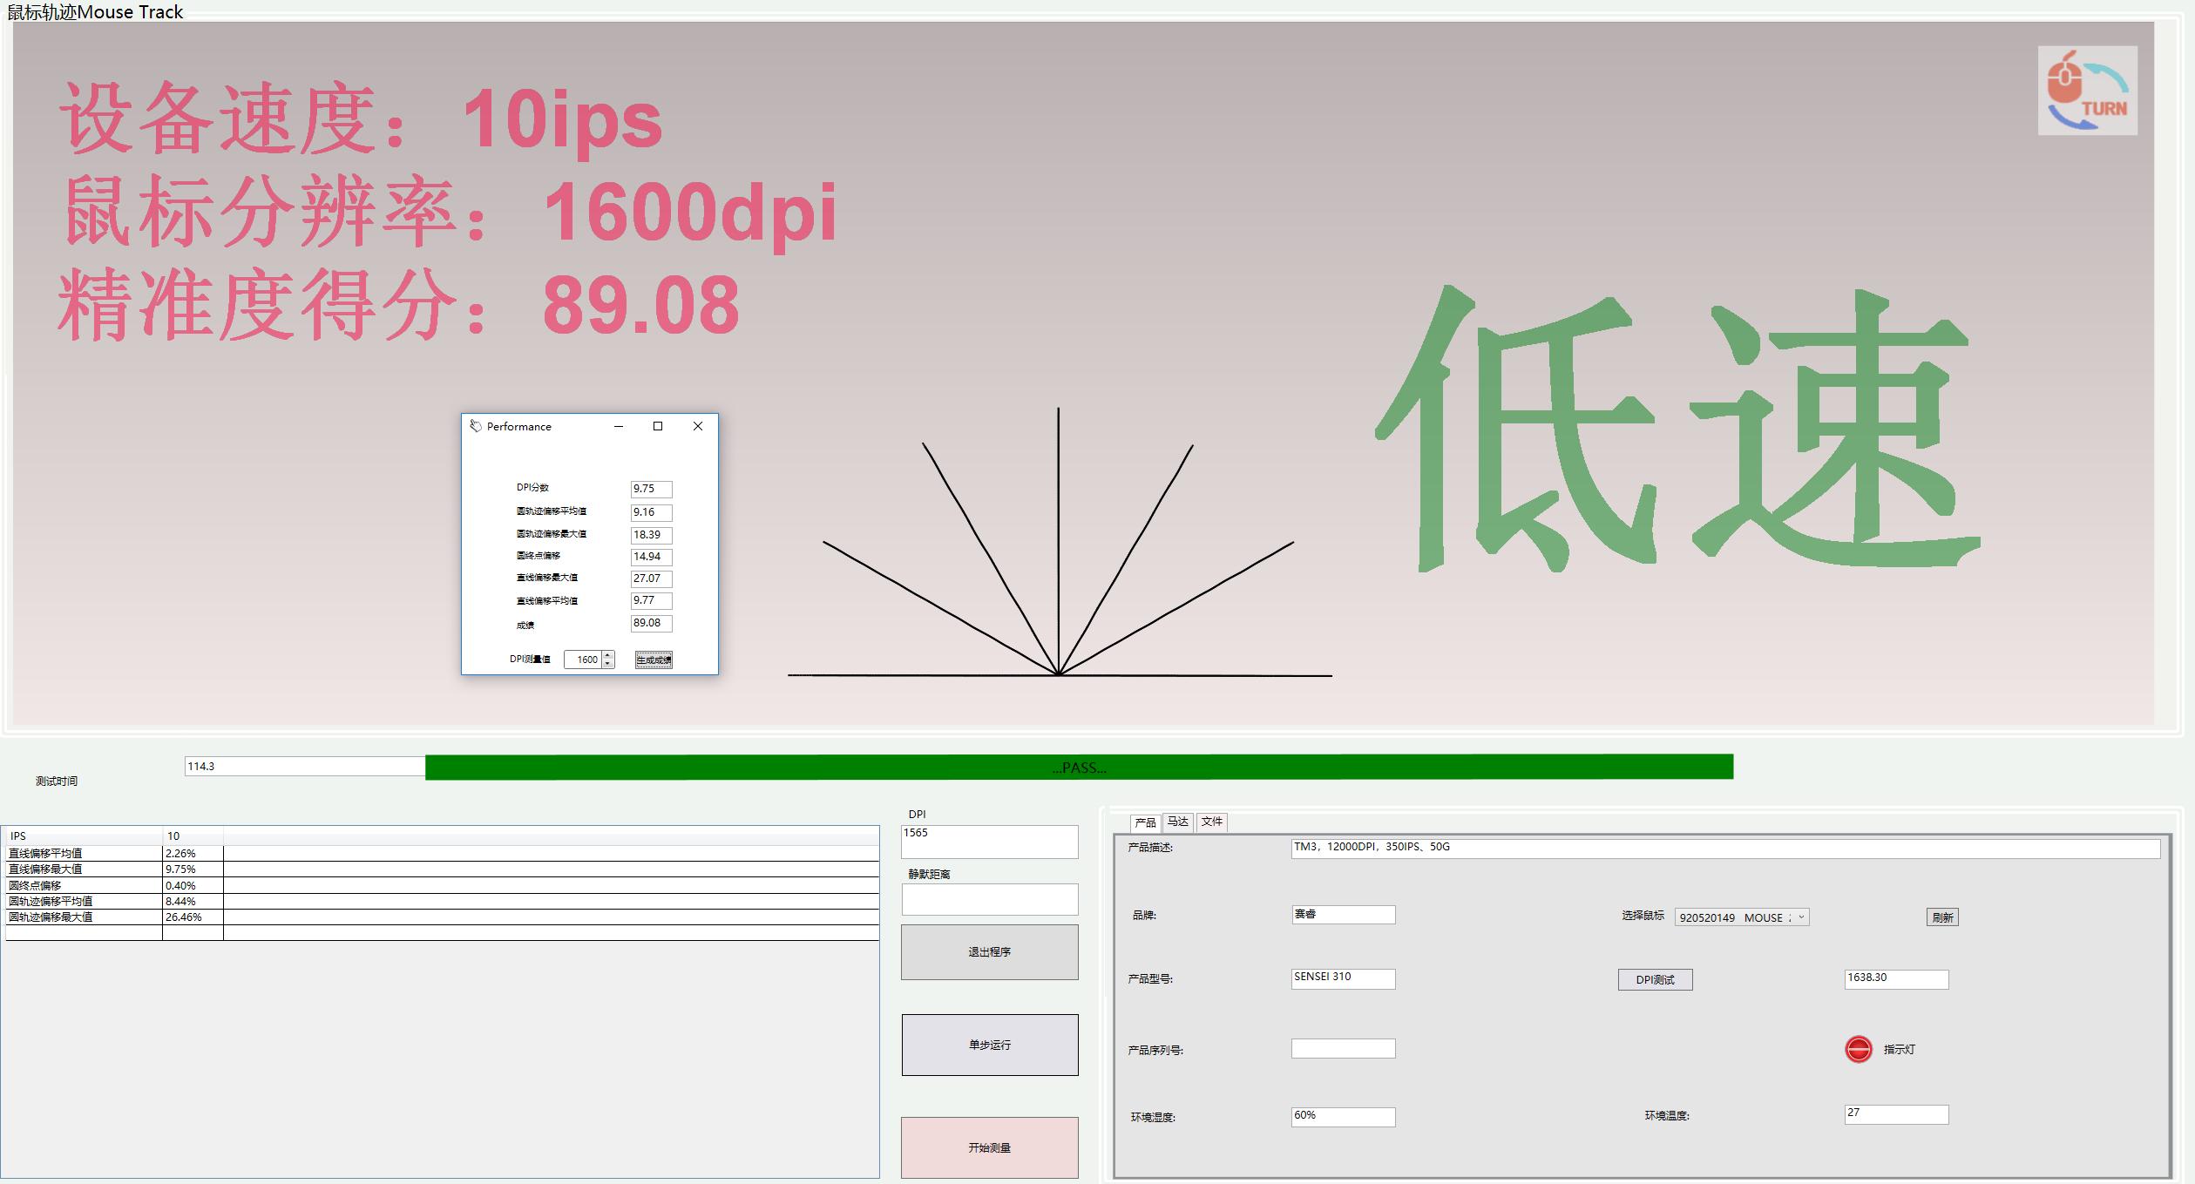Click the empty 产品序列号 field
The image size is (2195, 1184).
[x=1343, y=1048]
